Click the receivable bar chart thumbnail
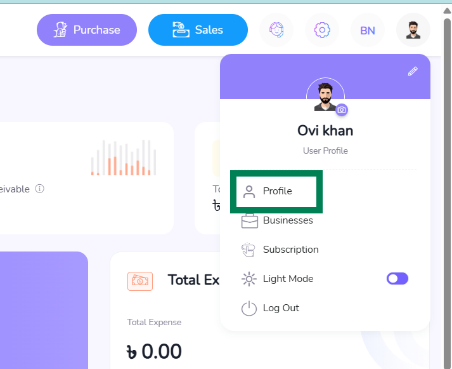Viewport: 452px width, 369px height. pos(124,158)
